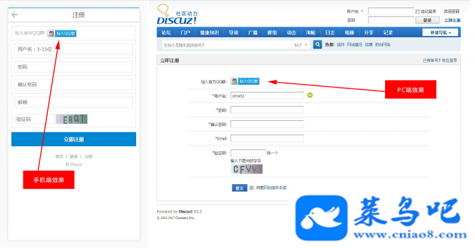Open 淘帖 in the nav bar

(x=311, y=33)
